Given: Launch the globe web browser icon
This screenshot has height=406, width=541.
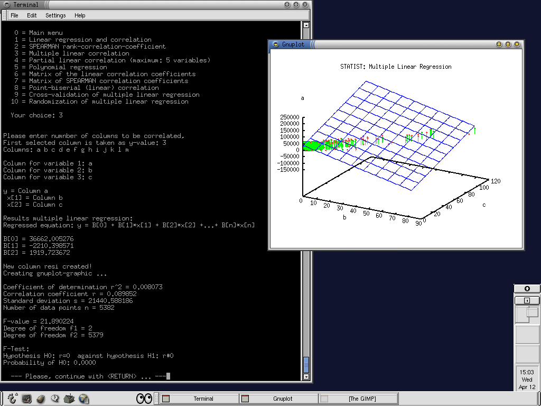Looking at the screenshot, I should point(83,399).
